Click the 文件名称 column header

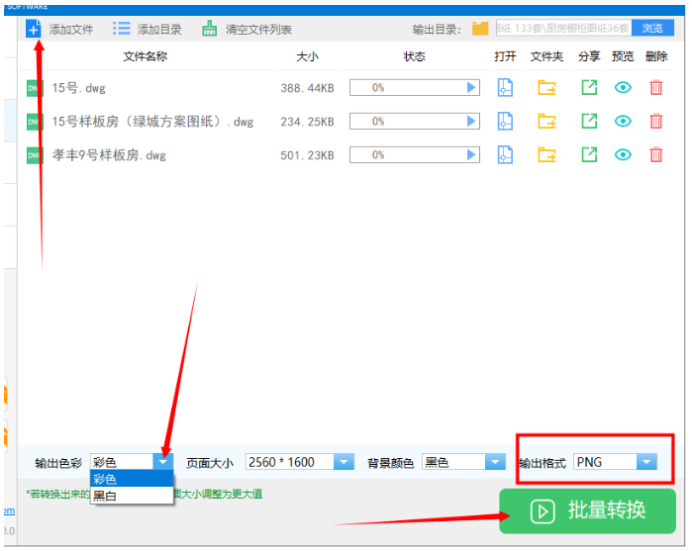tap(146, 56)
